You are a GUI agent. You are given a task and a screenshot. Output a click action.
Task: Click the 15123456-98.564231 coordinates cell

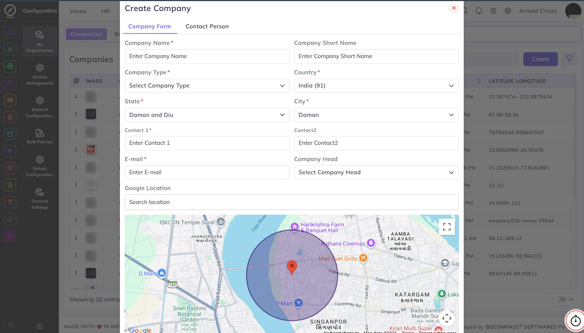(x=515, y=256)
